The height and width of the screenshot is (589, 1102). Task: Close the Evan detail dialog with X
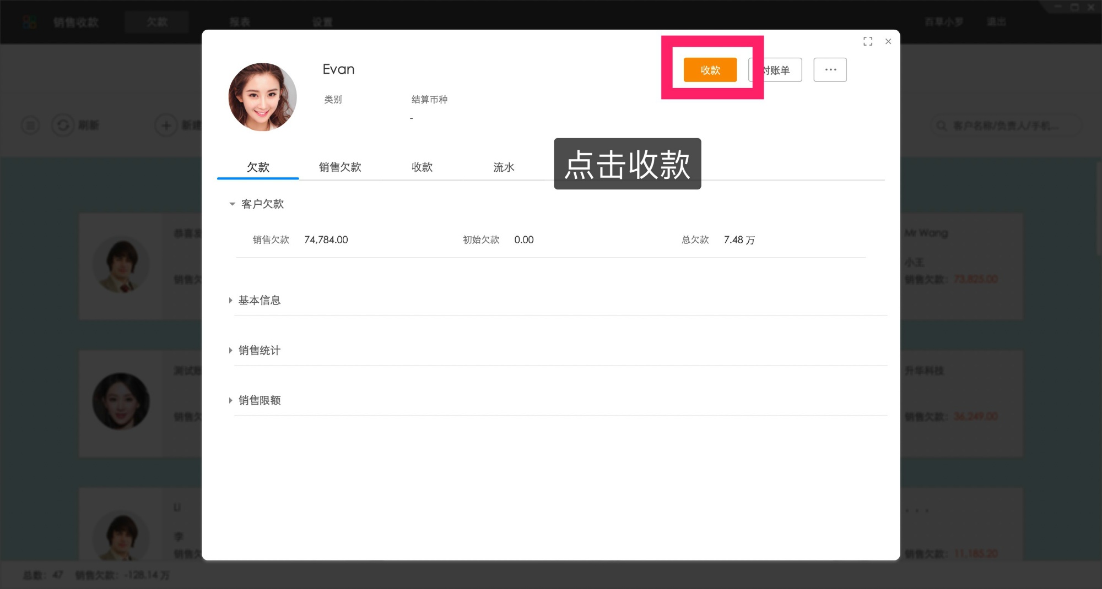click(x=888, y=41)
